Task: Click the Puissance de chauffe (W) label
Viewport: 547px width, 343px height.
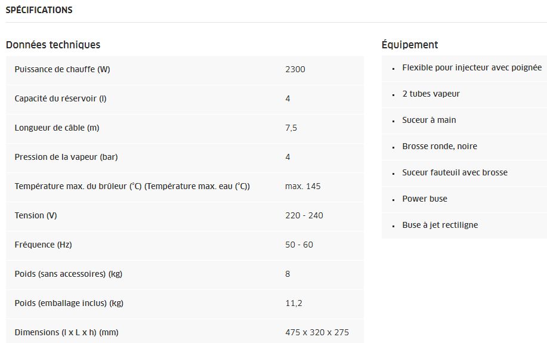Action: tap(62, 69)
